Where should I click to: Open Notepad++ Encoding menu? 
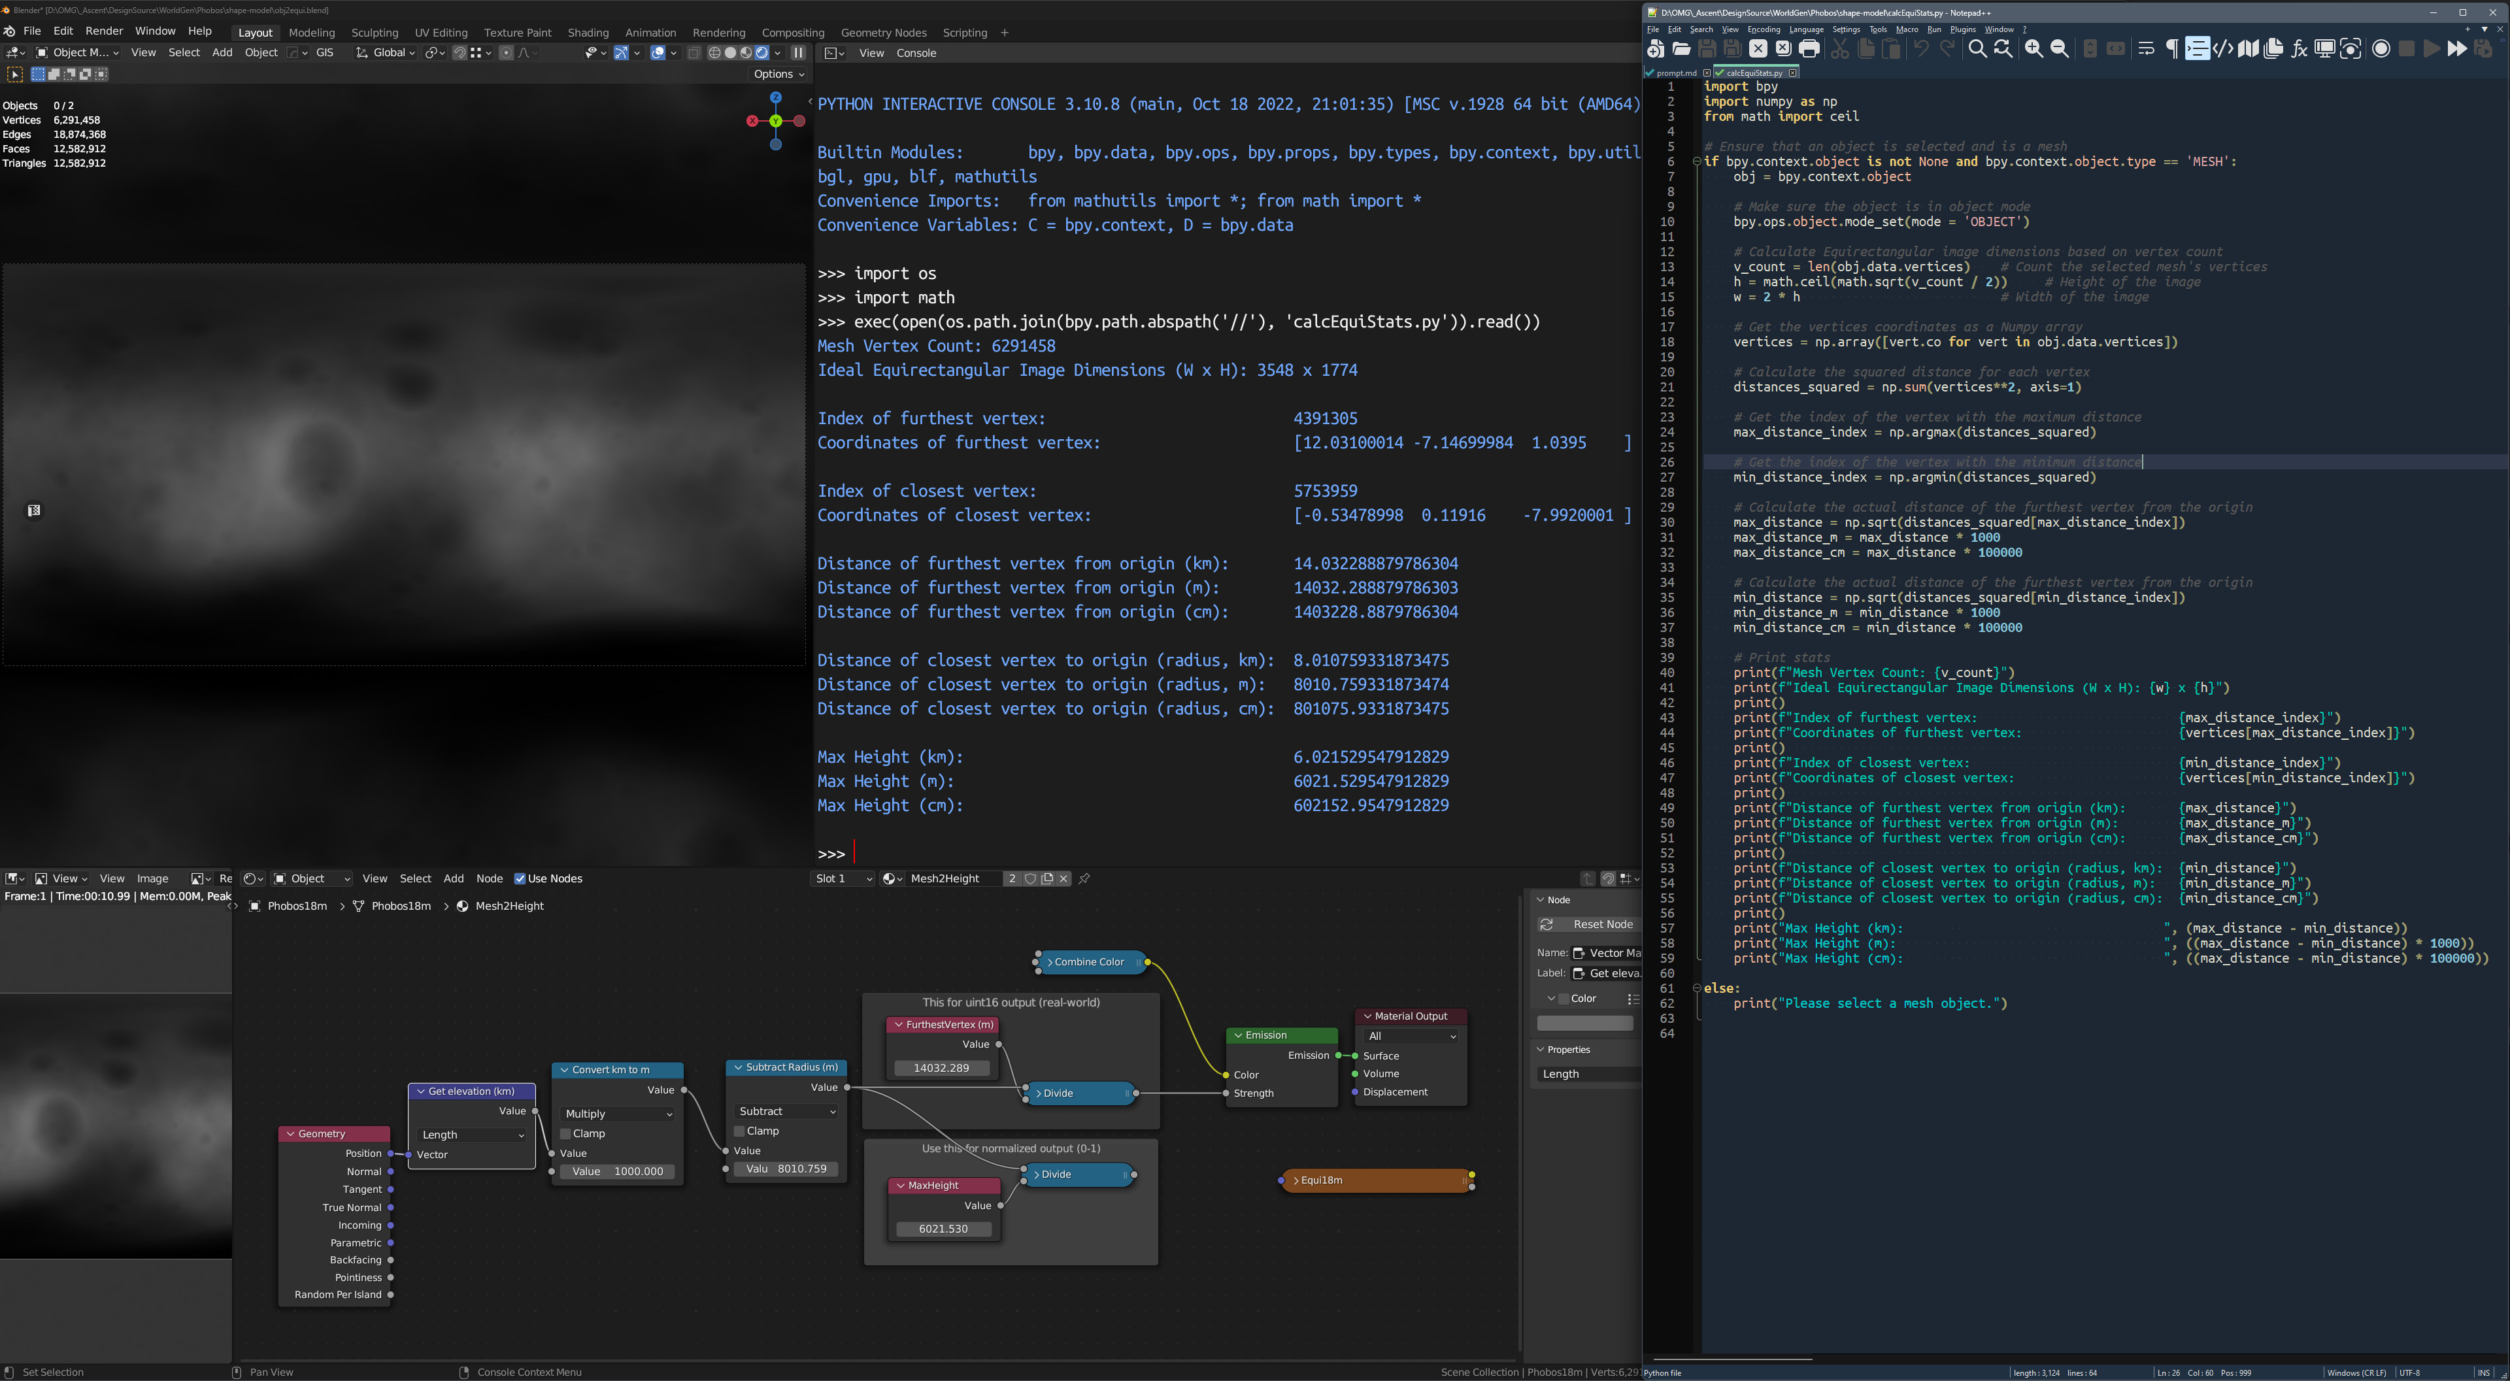point(1764,29)
